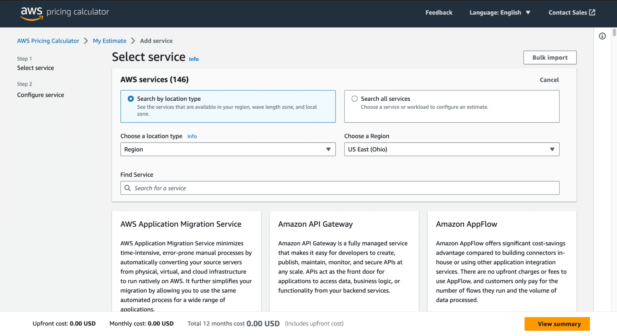This screenshot has width=617, height=336.
Task: Click the Feedback header item
Action: point(439,12)
